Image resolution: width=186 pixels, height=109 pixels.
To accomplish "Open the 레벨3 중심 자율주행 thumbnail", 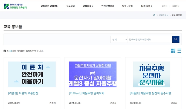I will point(93,74).
